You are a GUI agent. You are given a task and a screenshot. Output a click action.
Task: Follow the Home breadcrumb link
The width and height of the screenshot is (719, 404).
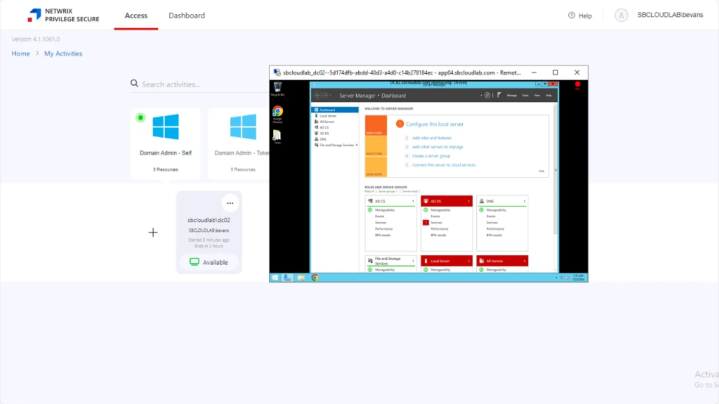click(x=21, y=54)
